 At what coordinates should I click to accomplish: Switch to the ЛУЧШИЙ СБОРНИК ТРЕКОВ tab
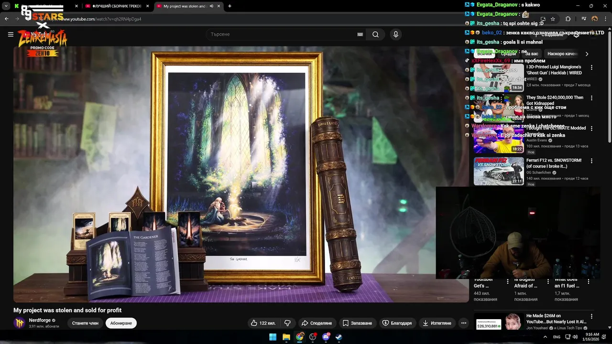click(x=118, y=6)
